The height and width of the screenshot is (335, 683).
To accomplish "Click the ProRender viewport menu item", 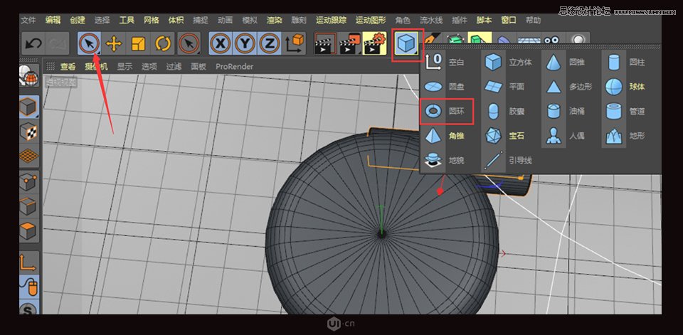I will 234,67.
